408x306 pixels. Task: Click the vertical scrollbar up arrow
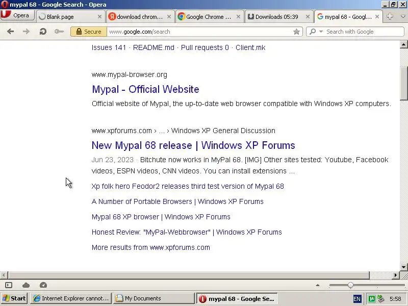[403, 44]
